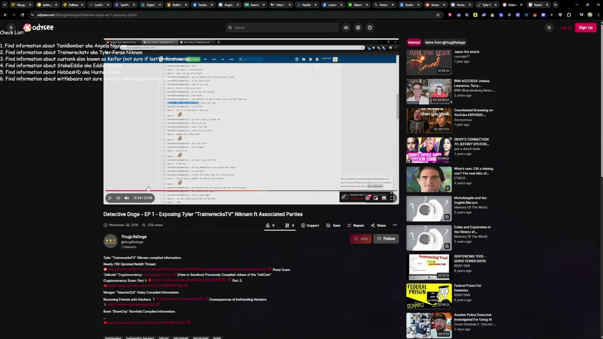Open Federal Prison For Dummies video thumbnail

pos(429,296)
